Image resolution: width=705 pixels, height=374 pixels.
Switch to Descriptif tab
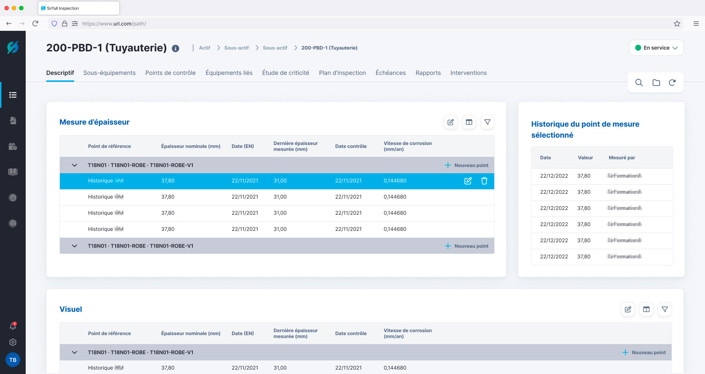point(60,73)
